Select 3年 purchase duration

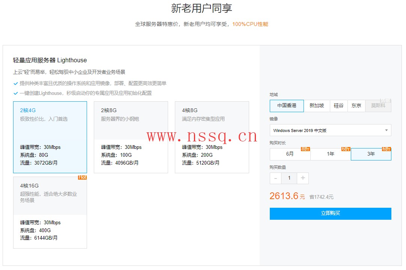point(371,154)
